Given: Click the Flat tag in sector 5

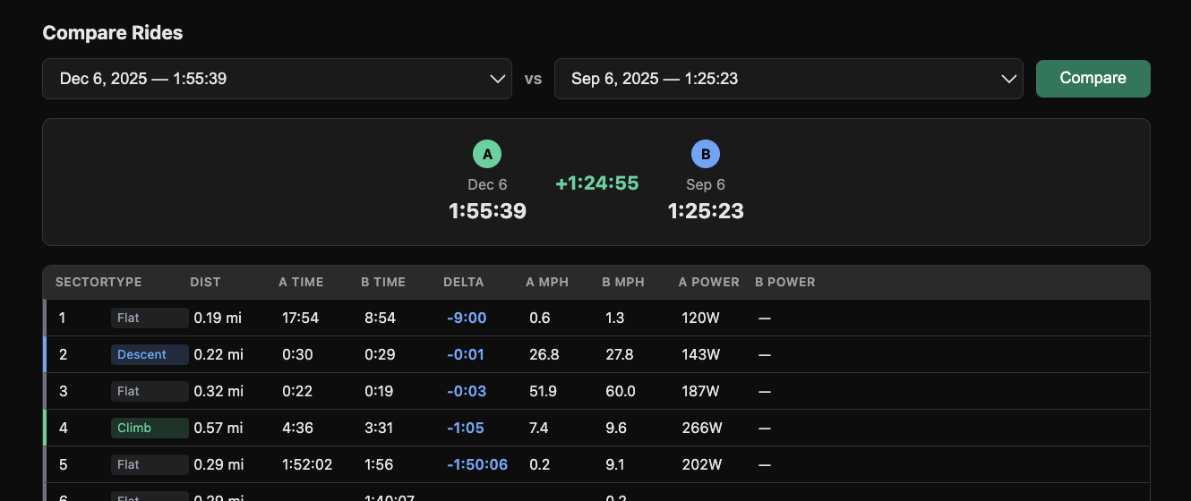Looking at the screenshot, I should [149, 464].
